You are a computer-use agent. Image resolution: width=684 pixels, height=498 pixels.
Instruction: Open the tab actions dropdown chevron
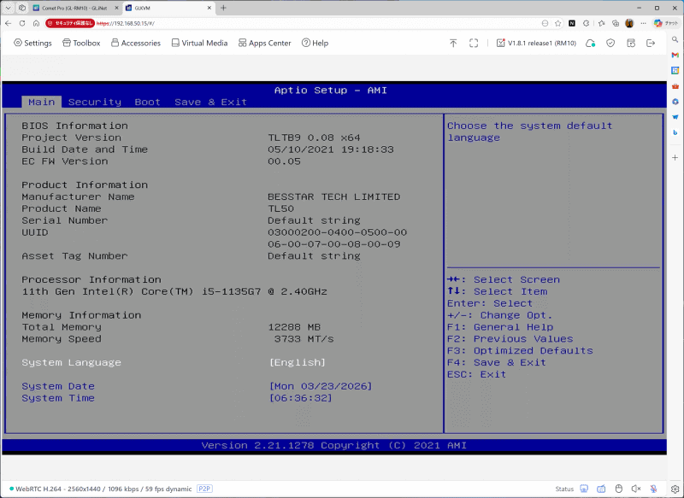(x=8, y=8)
